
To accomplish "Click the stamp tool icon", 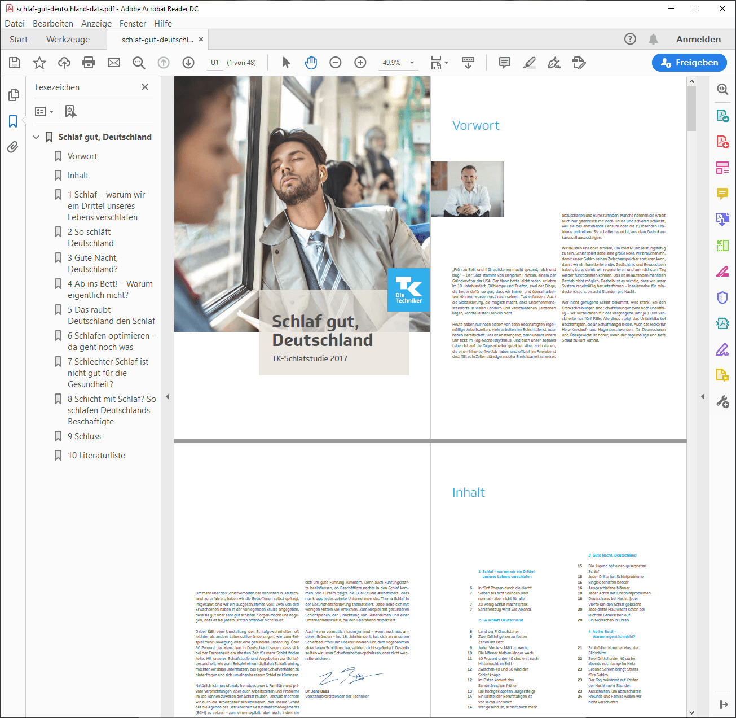I will tap(579, 63).
